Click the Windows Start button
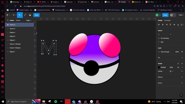The image size is (185, 104). (3, 101)
